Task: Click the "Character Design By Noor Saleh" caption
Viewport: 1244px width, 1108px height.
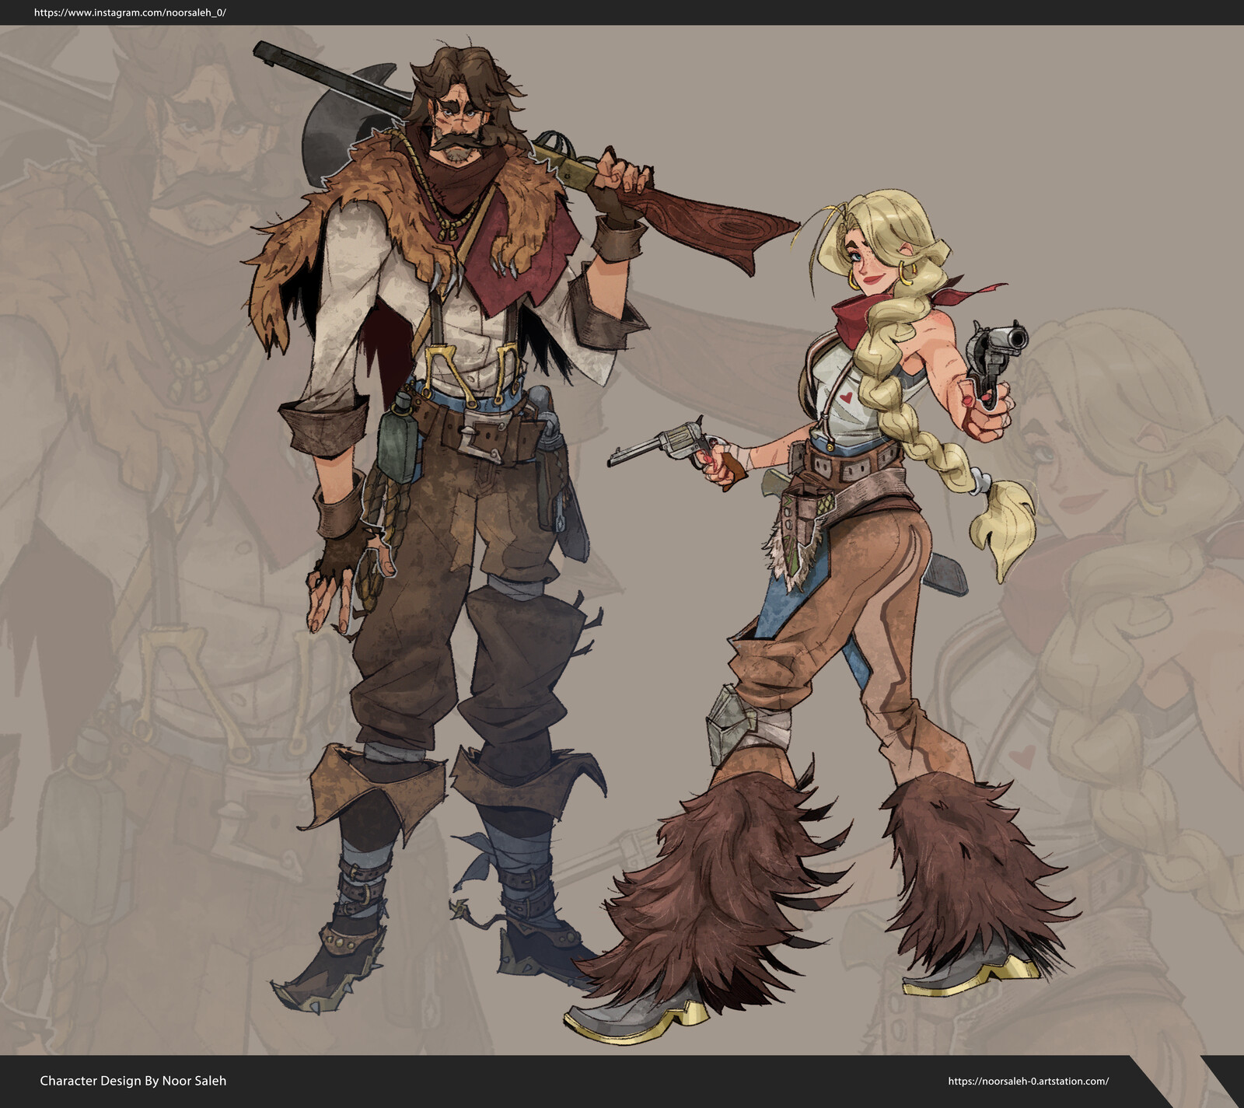Action: (133, 1081)
